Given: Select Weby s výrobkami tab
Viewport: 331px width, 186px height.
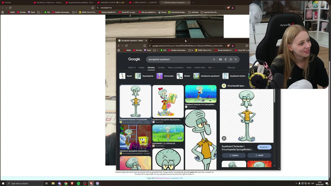Looking at the screenshot, I should click(176, 68).
